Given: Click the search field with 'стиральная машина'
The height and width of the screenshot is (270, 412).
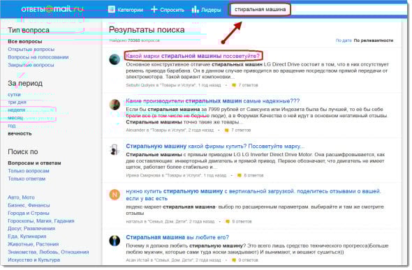Looking at the screenshot, I should tap(260, 10).
